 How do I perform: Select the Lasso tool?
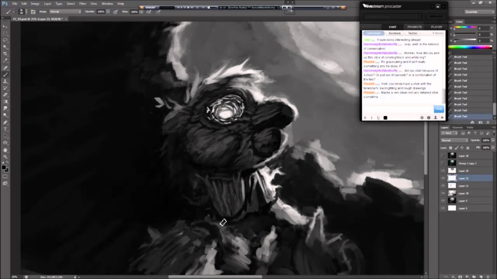pos(5,40)
